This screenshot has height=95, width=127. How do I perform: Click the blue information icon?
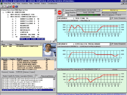coord(17,7)
